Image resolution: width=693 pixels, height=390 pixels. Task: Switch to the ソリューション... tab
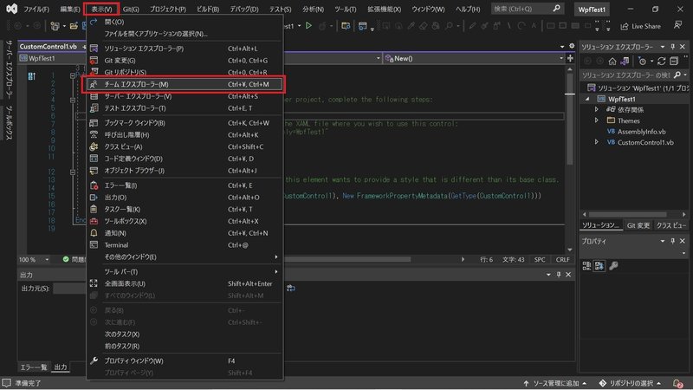[x=600, y=225]
